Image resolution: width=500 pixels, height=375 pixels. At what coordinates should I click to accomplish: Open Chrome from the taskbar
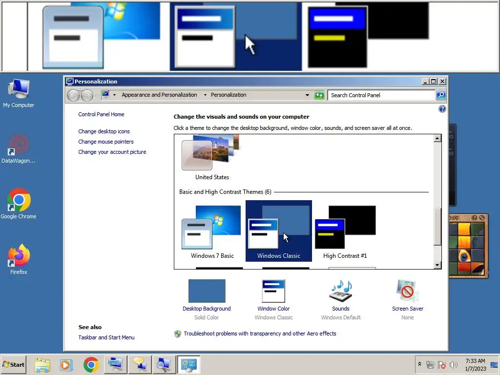pos(91,364)
